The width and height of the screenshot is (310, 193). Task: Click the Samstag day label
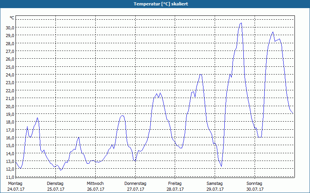(x=215, y=184)
